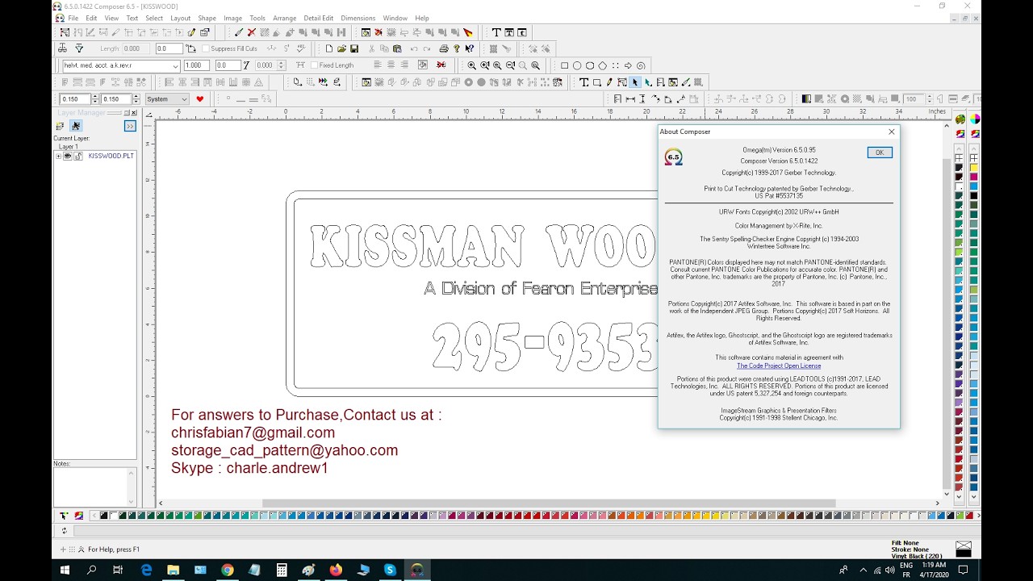
Task: Open the Help menu
Action: [422, 18]
